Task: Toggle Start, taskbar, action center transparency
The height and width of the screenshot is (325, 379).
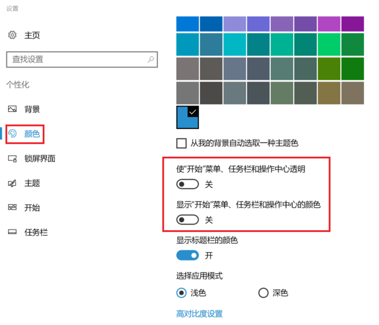Action: tap(188, 185)
